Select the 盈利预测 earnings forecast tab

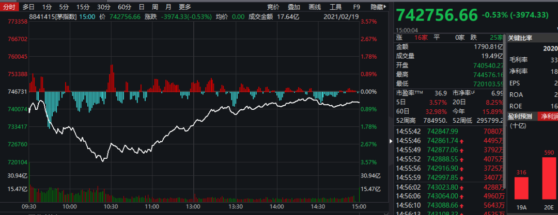click(520, 116)
